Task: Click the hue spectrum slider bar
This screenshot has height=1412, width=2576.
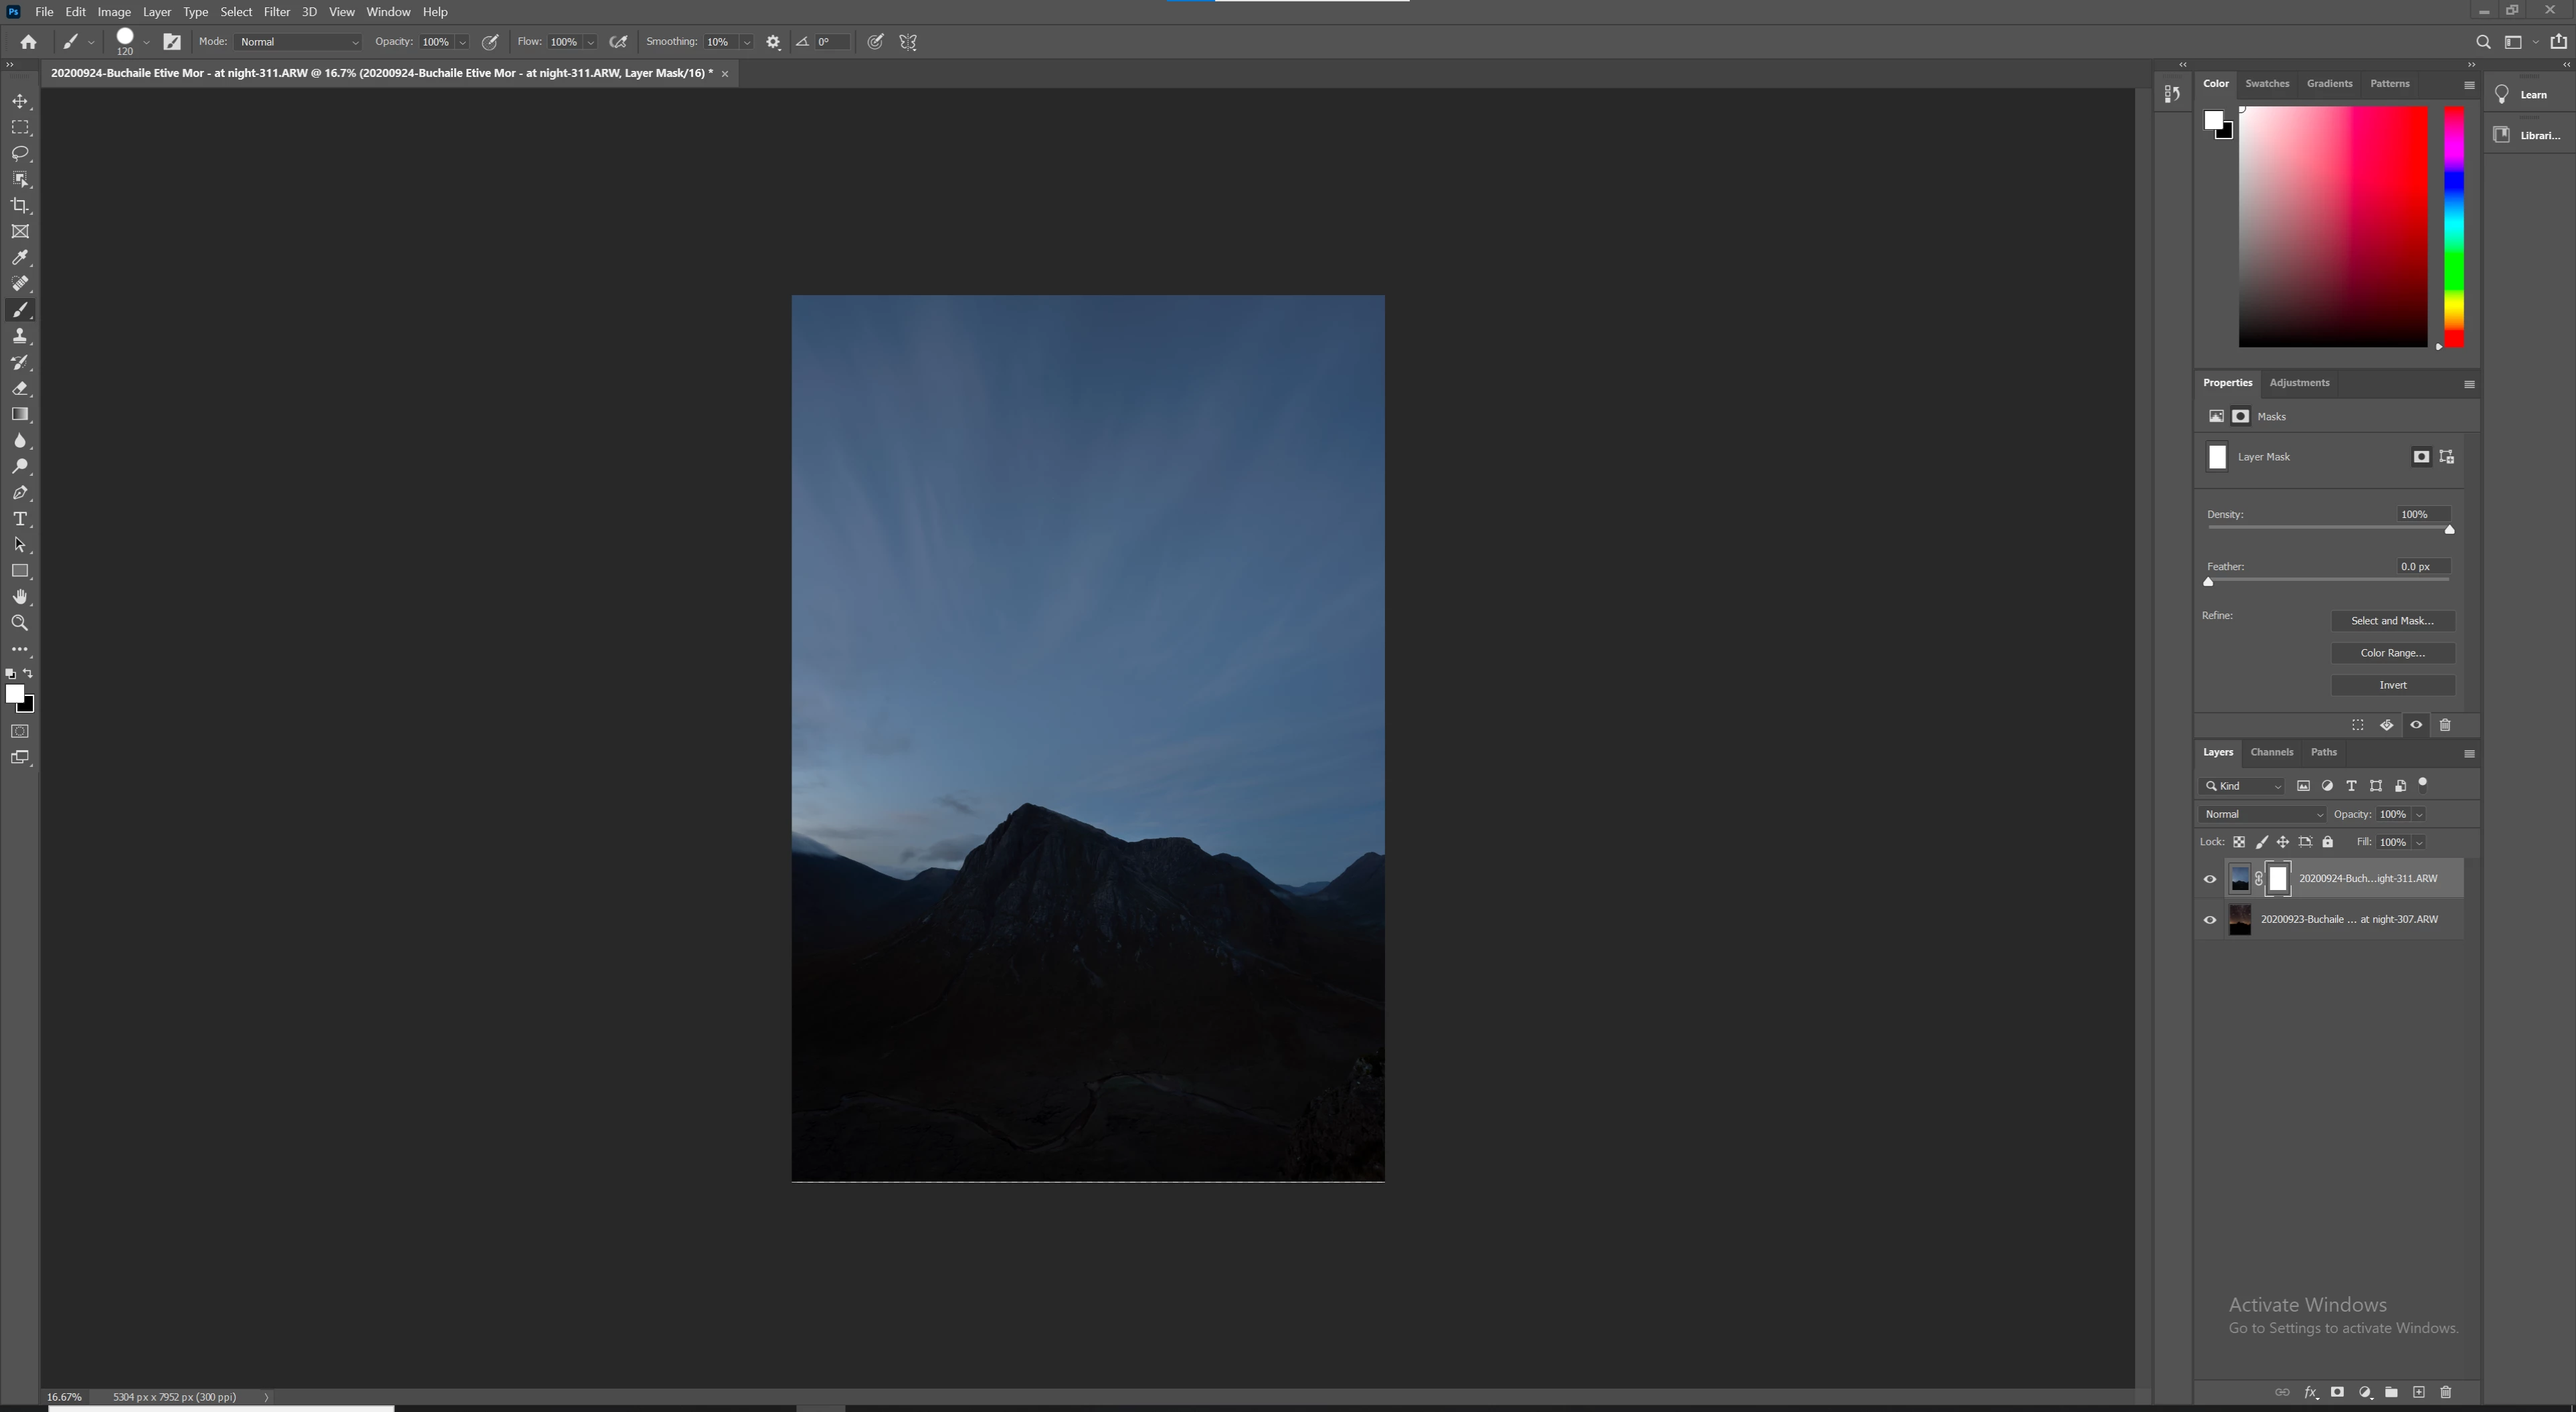Action: click(x=2454, y=228)
